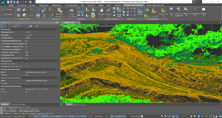Toggle ШТРИХОВКА hatch display in status bar

coord(120,116)
